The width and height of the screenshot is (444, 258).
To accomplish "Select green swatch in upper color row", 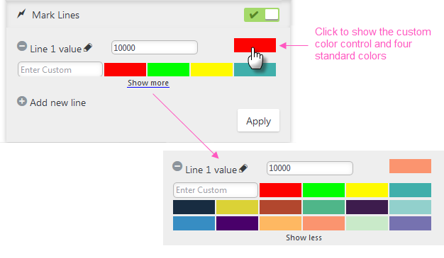I will pos(169,70).
